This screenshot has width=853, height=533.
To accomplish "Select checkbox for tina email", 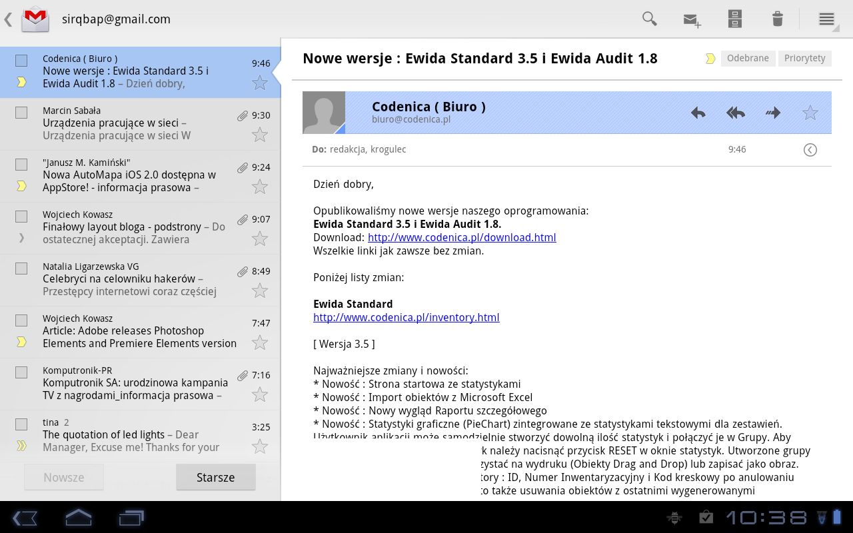I will coord(21,424).
